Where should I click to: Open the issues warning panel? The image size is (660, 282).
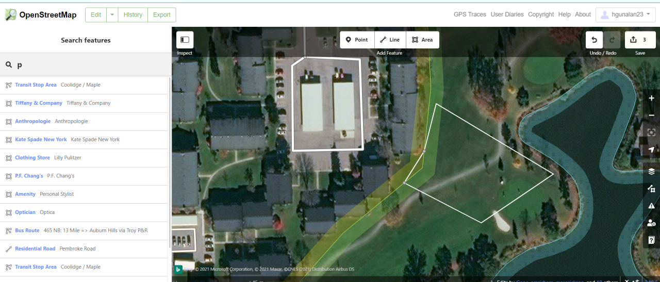[x=652, y=206]
